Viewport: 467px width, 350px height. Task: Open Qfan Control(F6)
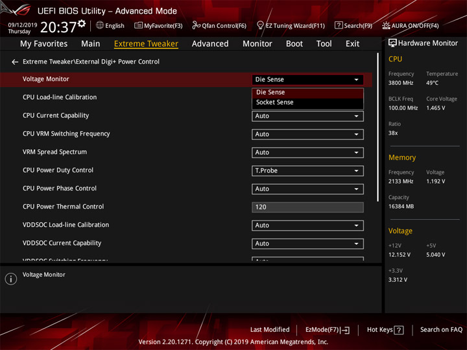coord(219,25)
